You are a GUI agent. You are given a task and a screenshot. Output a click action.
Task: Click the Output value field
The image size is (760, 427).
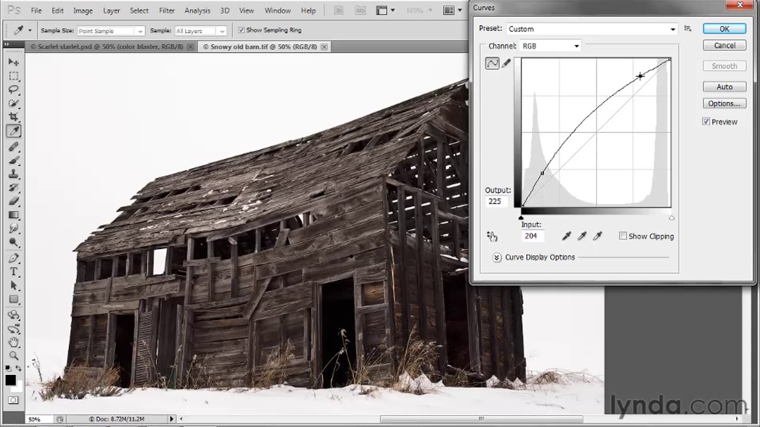coord(497,202)
